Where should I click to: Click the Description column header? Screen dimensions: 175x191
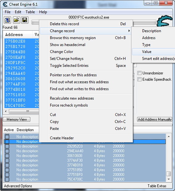[25, 130]
